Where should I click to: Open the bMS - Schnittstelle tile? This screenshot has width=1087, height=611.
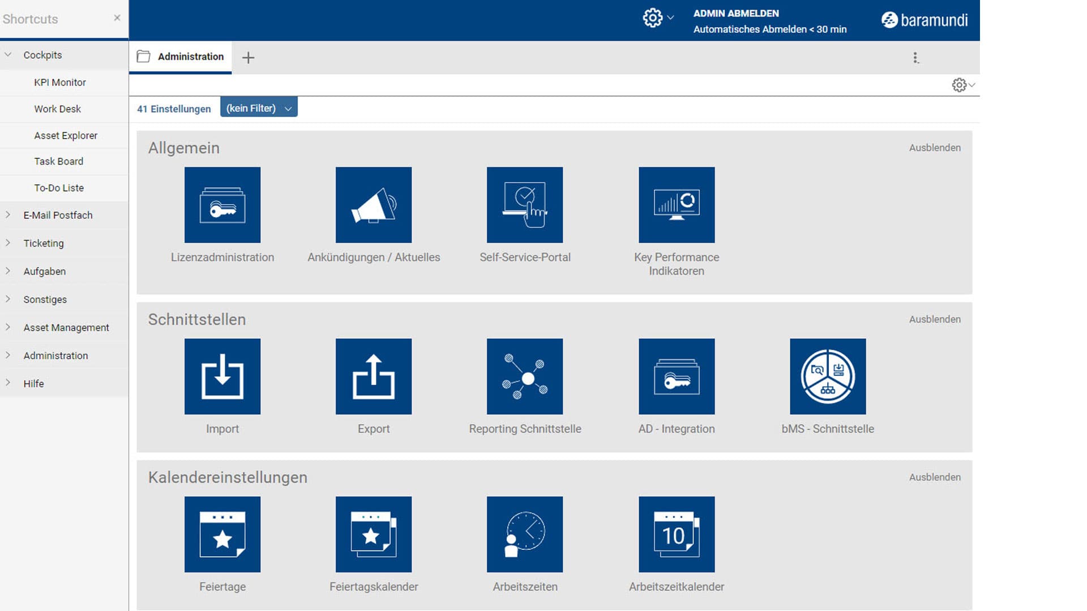tap(828, 376)
